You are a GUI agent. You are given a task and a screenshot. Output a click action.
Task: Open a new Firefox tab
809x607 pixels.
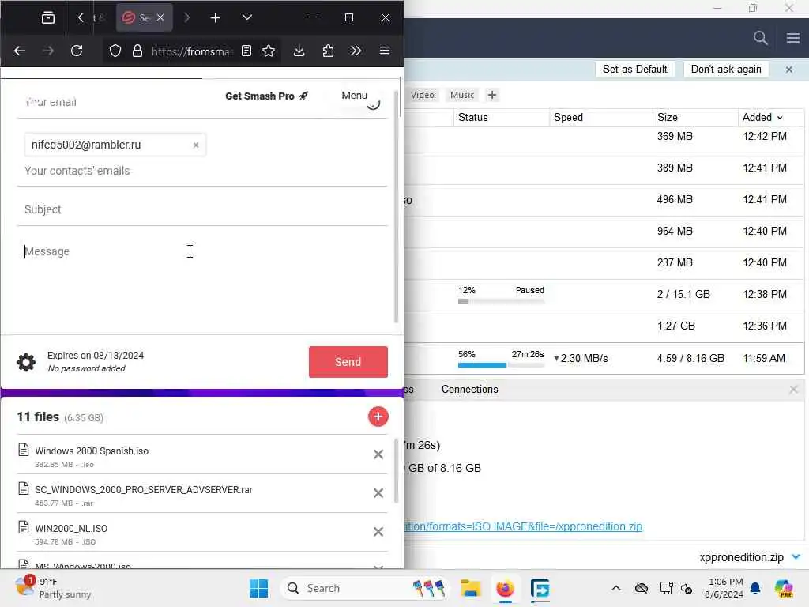point(215,17)
